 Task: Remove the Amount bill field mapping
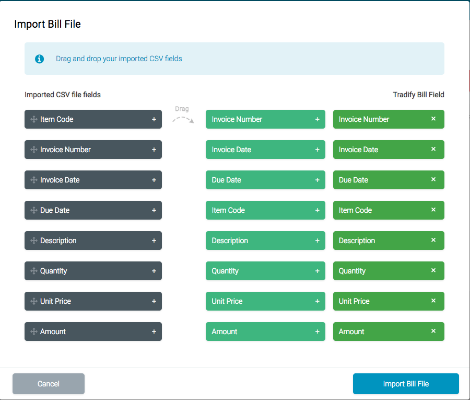[x=433, y=332]
